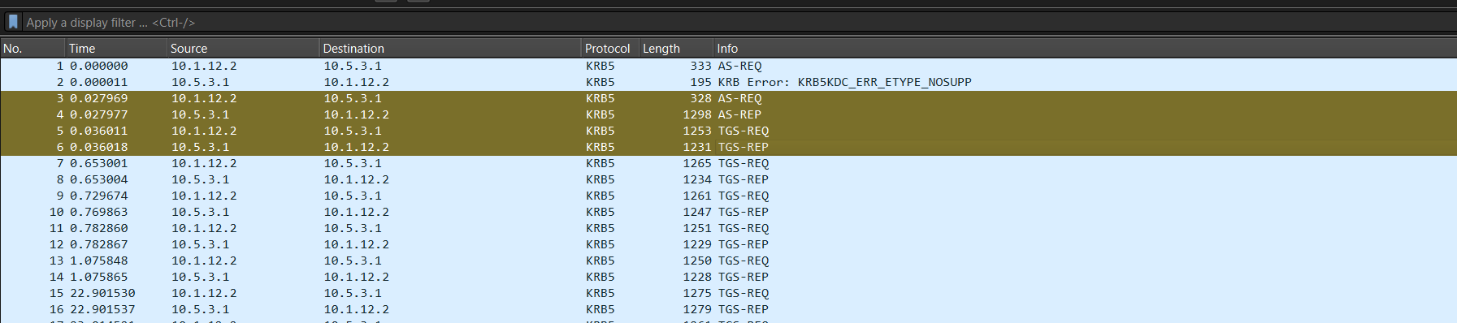This screenshot has width=1457, height=323.
Task: Select packet 1 AS-REQ row
Action: pyautogui.click(x=728, y=66)
